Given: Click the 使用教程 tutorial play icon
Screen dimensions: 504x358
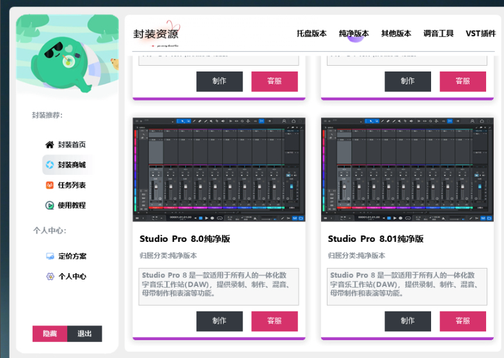Looking at the screenshot, I should point(50,205).
